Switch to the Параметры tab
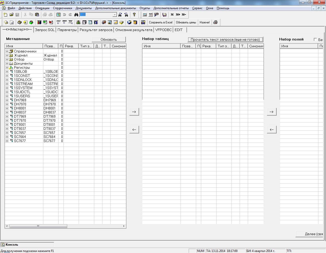Image resolution: width=326 pixels, height=253 pixels. (67, 30)
